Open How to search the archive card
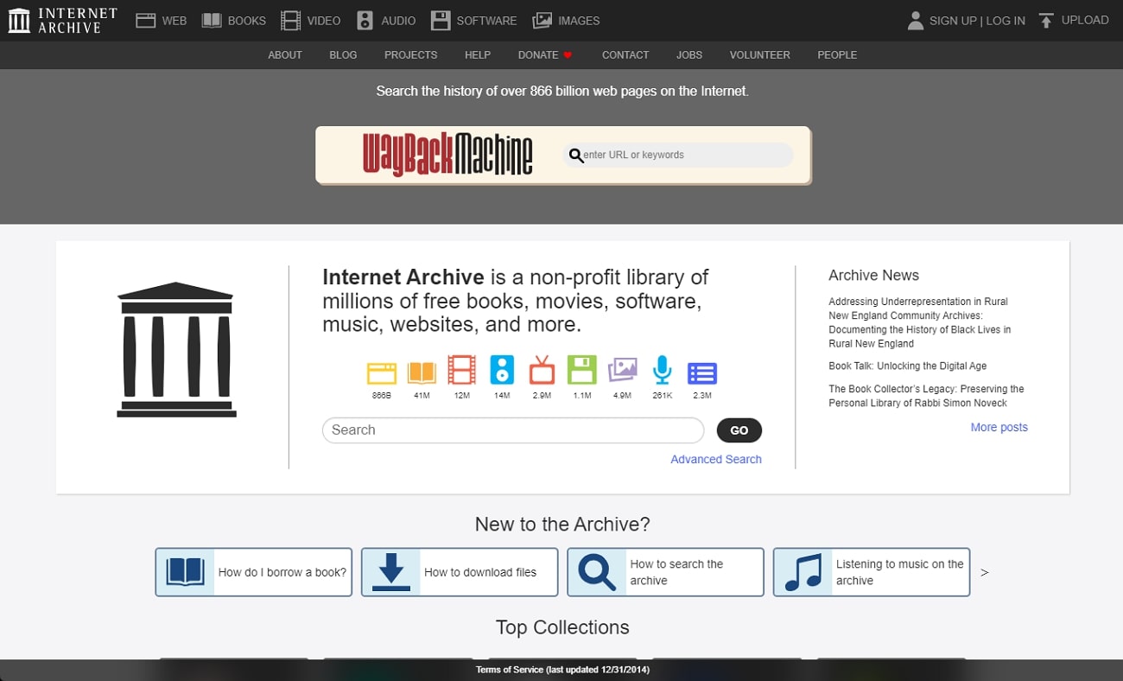This screenshot has width=1123, height=681. 665,572
